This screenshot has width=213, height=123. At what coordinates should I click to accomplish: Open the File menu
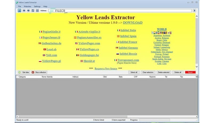(19, 6)
